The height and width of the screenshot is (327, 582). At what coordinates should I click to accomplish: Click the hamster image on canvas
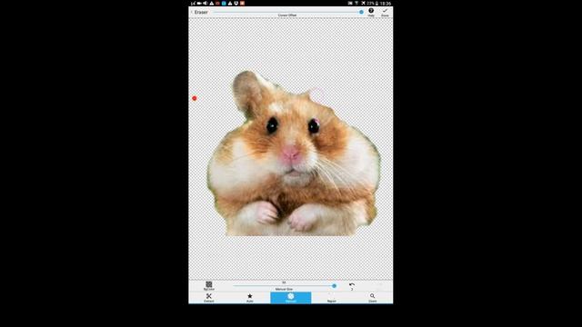coord(293,154)
